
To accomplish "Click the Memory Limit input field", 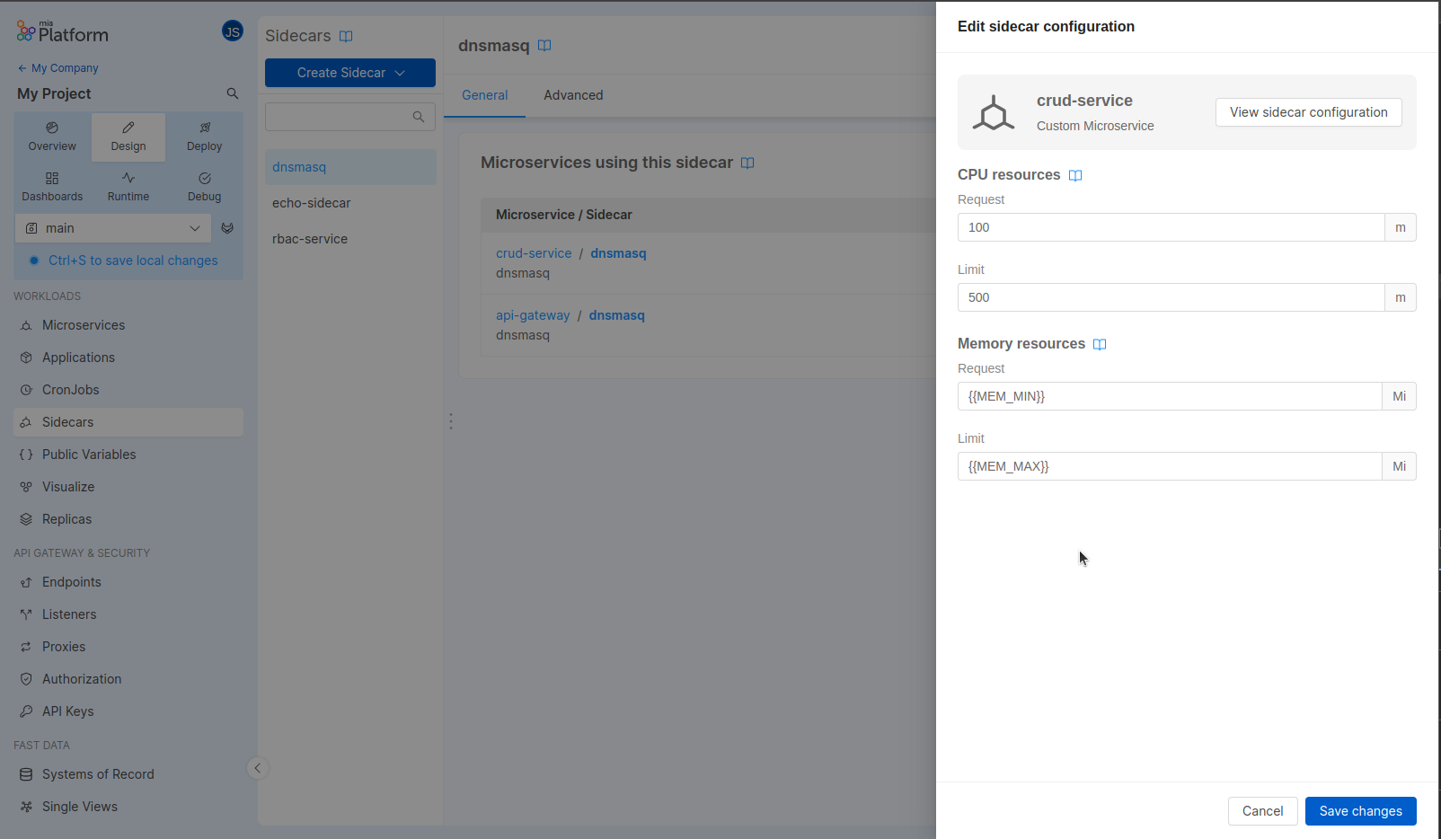I will (1169, 466).
